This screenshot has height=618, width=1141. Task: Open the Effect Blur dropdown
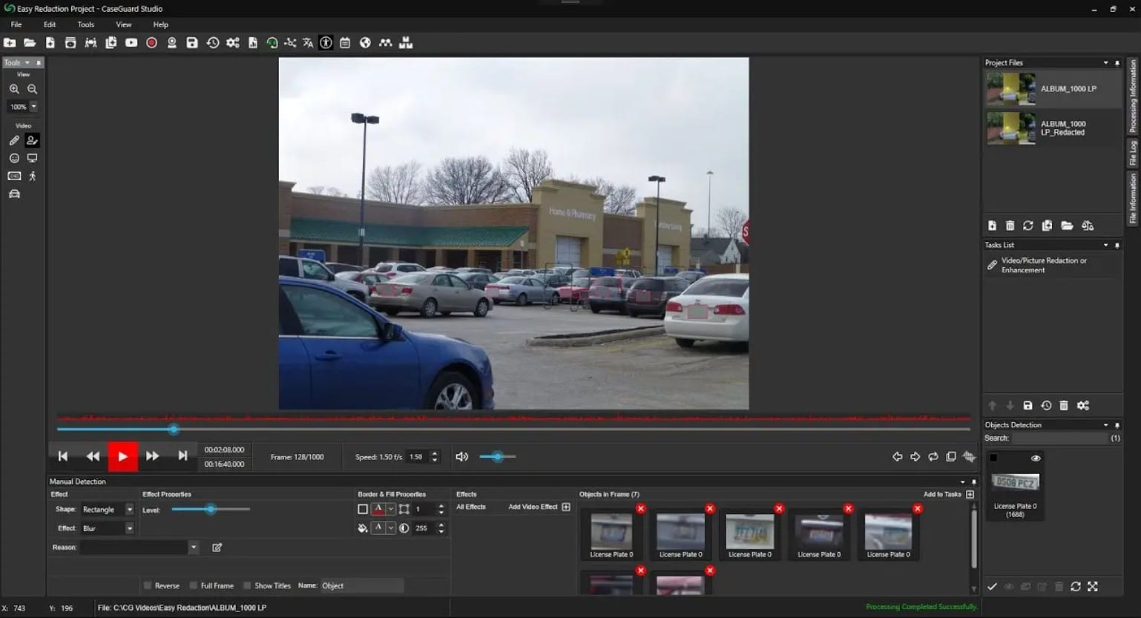click(x=129, y=528)
